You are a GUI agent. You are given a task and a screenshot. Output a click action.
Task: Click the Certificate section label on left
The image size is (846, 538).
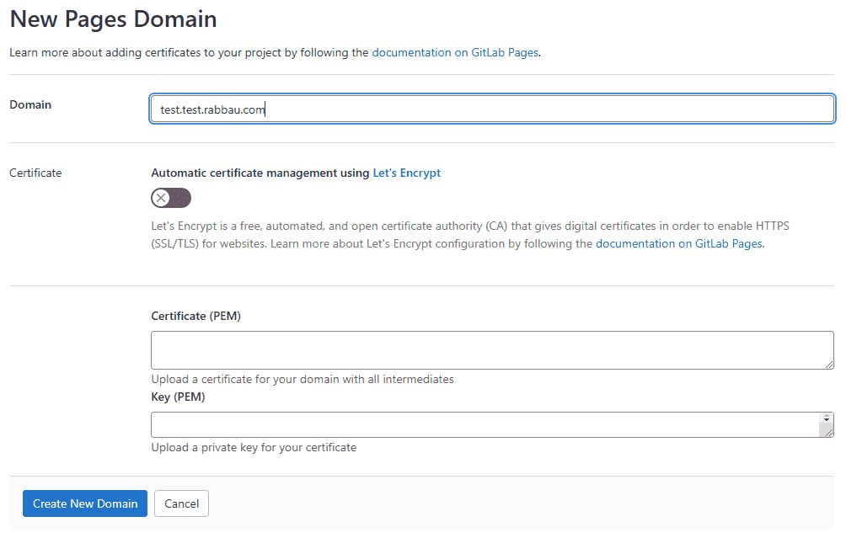coord(35,173)
